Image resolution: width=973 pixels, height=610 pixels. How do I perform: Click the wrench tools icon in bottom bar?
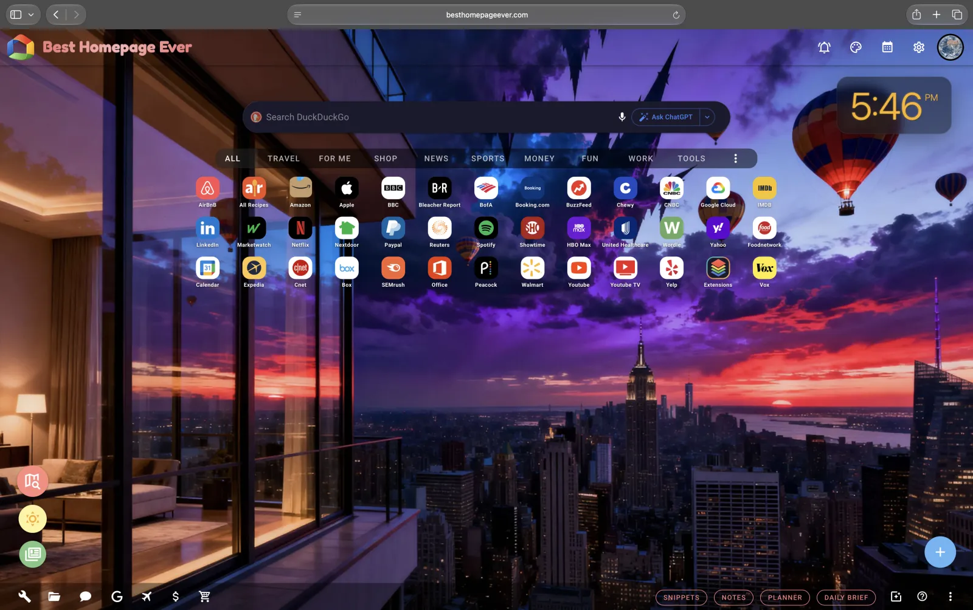click(24, 597)
